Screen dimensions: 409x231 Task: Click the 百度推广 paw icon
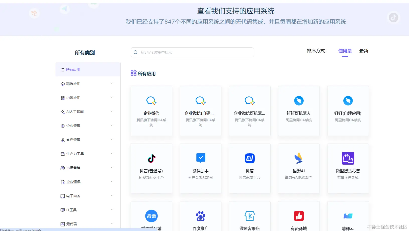pyautogui.click(x=201, y=216)
